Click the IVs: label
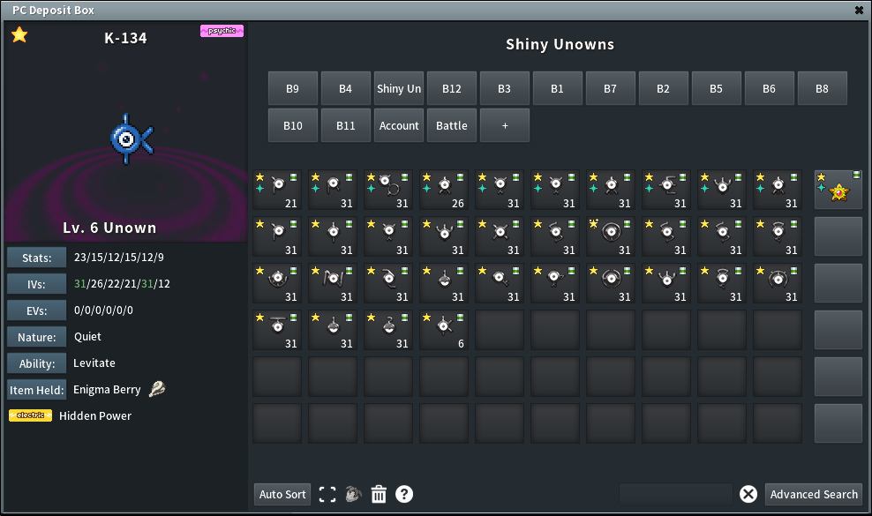The width and height of the screenshot is (872, 516). pyautogui.click(x=37, y=284)
